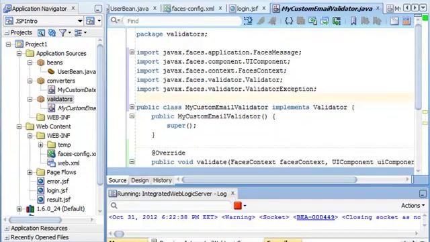Click the window-with-green-arrow icon, third right of the braces
This screenshot has width=430, height=242.
point(325,21)
